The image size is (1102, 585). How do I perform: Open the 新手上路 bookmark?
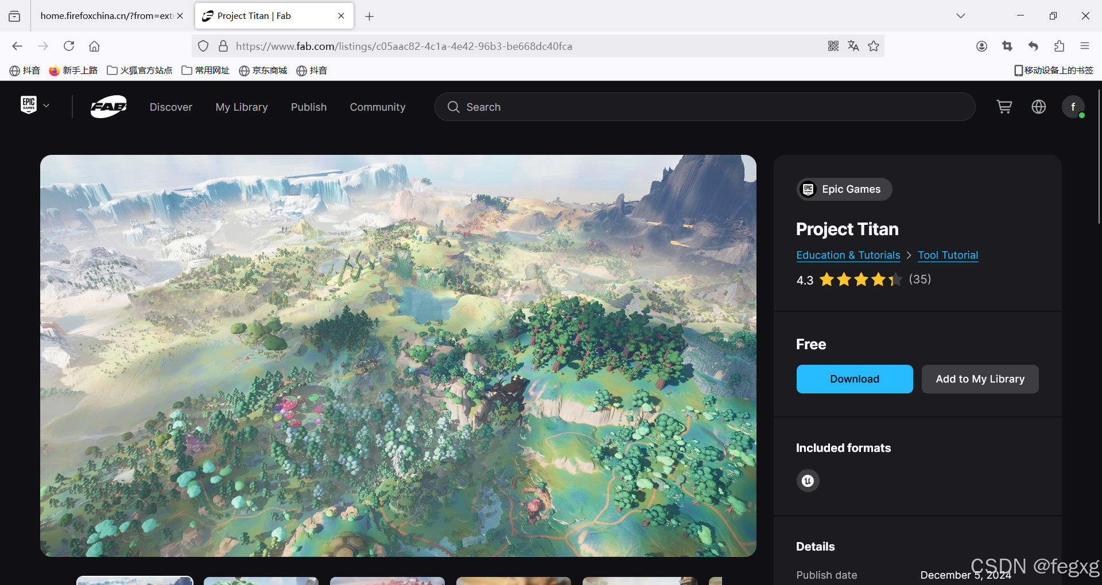click(x=73, y=71)
